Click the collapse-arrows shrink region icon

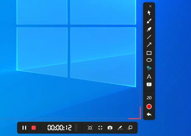coord(100,128)
